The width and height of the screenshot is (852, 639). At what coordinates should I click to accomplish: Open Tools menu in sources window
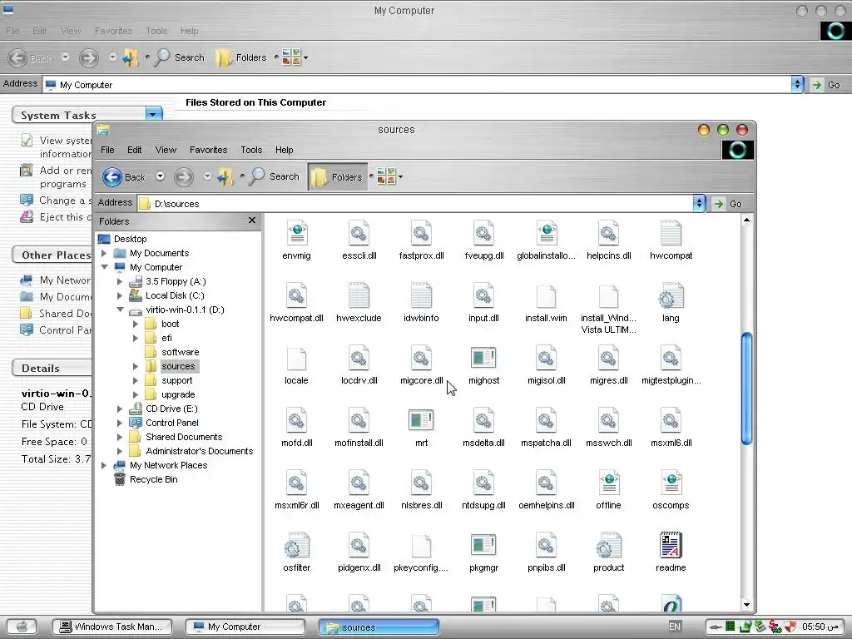[251, 150]
